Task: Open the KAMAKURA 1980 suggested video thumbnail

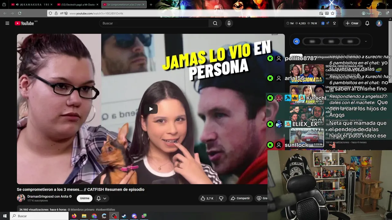Action: click(x=307, y=137)
